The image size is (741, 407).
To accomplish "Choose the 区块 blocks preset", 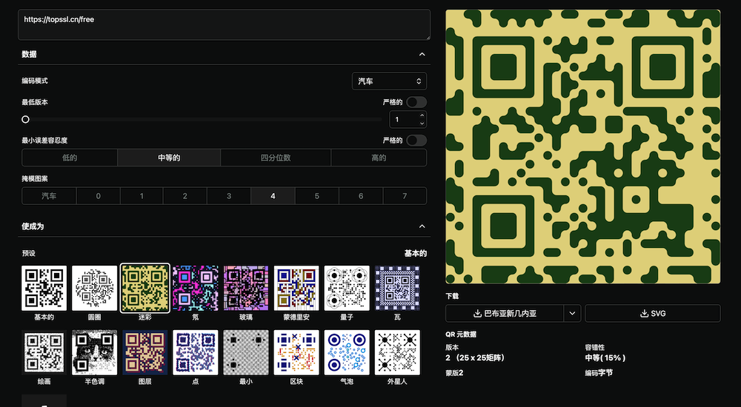I will 296,352.
